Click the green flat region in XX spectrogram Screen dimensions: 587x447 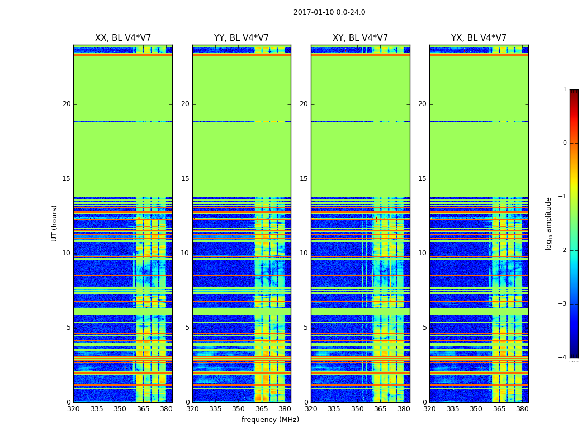pos(123,156)
